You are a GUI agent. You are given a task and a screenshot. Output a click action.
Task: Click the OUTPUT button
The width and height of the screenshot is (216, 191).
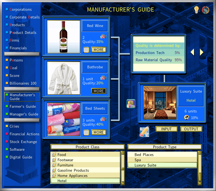[191, 129]
